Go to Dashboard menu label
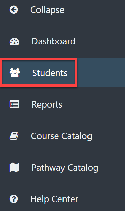 coord(54,41)
